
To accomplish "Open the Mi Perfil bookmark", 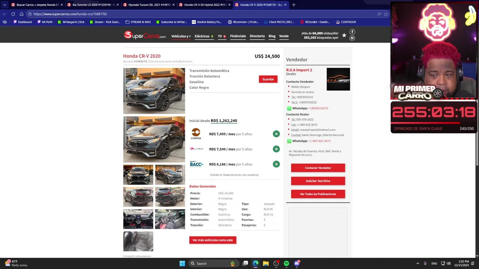I will [x=45, y=22].
